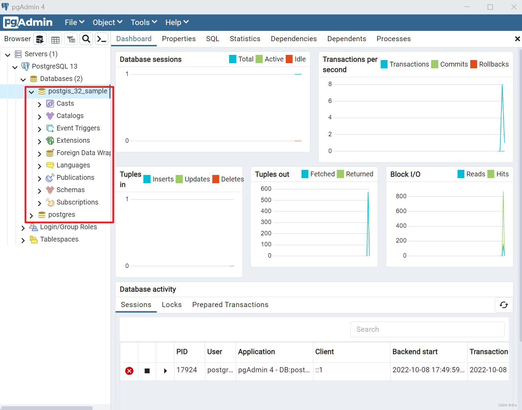Click the Login/Group Roles icon
The image size is (522, 410).
pos(34,227)
